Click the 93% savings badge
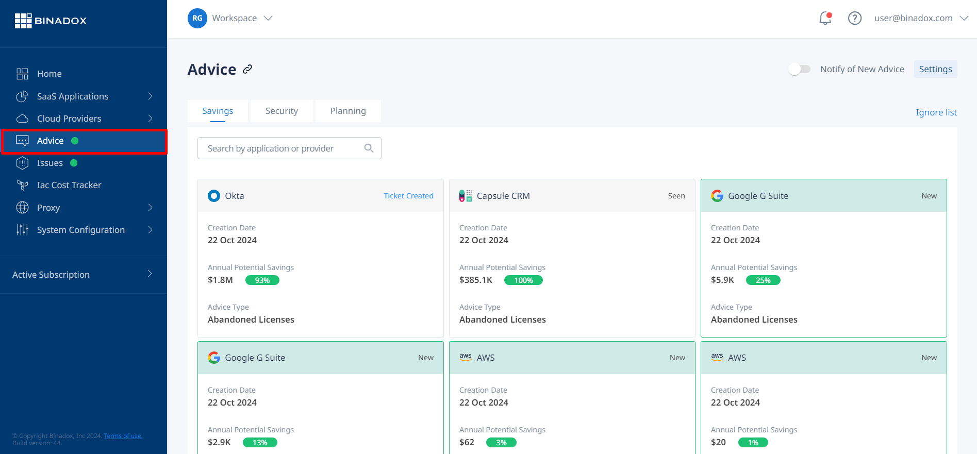The image size is (977, 454). click(x=262, y=280)
